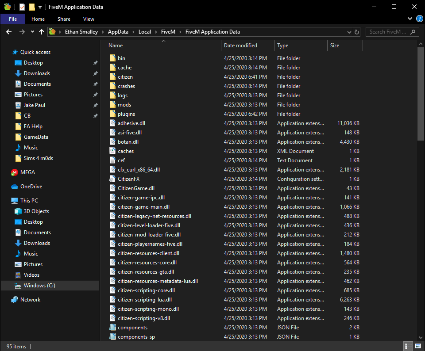The height and width of the screenshot is (351, 425).
Task: Select the citizen-resources-metadata-lua.dll file
Action: coord(158,281)
